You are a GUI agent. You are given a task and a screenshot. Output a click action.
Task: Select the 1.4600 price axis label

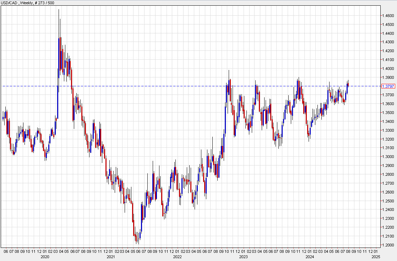click(x=388, y=16)
